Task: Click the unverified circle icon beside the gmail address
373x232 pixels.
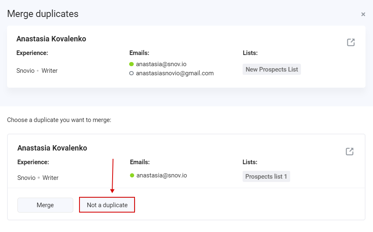Action: (131, 73)
